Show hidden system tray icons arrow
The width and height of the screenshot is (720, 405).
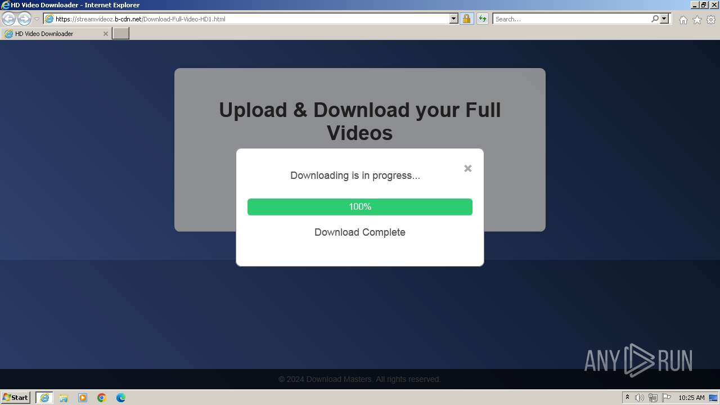pos(627,398)
